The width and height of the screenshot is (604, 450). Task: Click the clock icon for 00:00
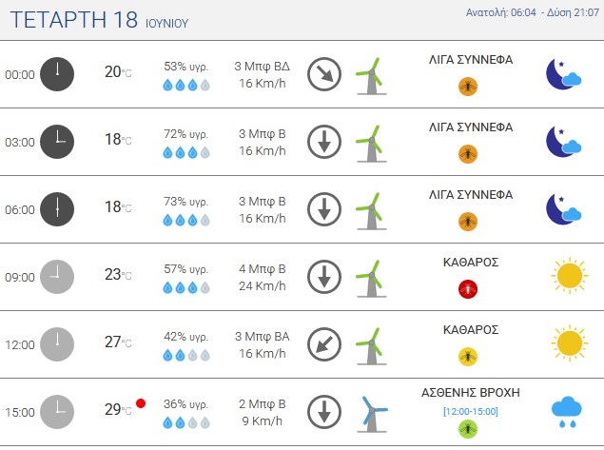point(57,74)
